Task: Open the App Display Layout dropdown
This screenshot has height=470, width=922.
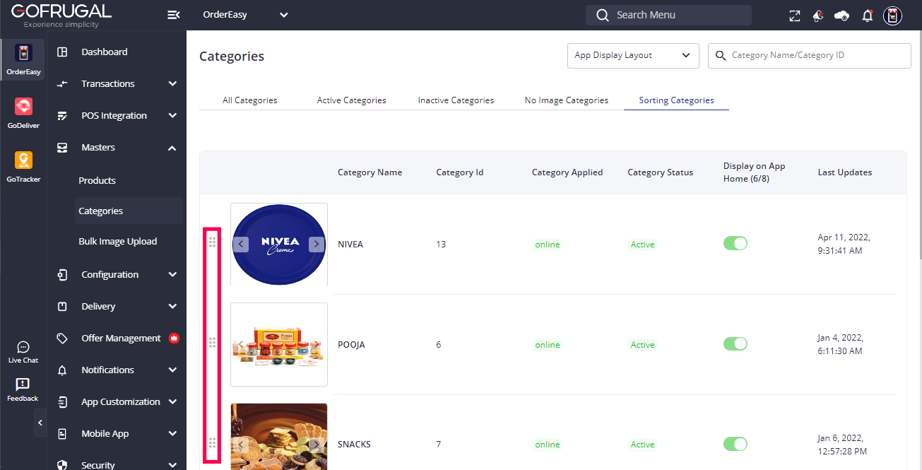Action: pyautogui.click(x=632, y=55)
